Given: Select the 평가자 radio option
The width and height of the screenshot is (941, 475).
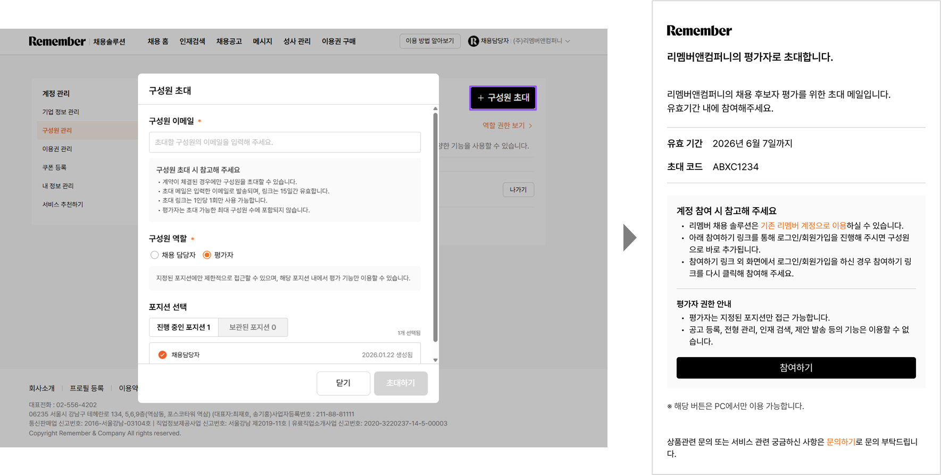Looking at the screenshot, I should 207,255.
